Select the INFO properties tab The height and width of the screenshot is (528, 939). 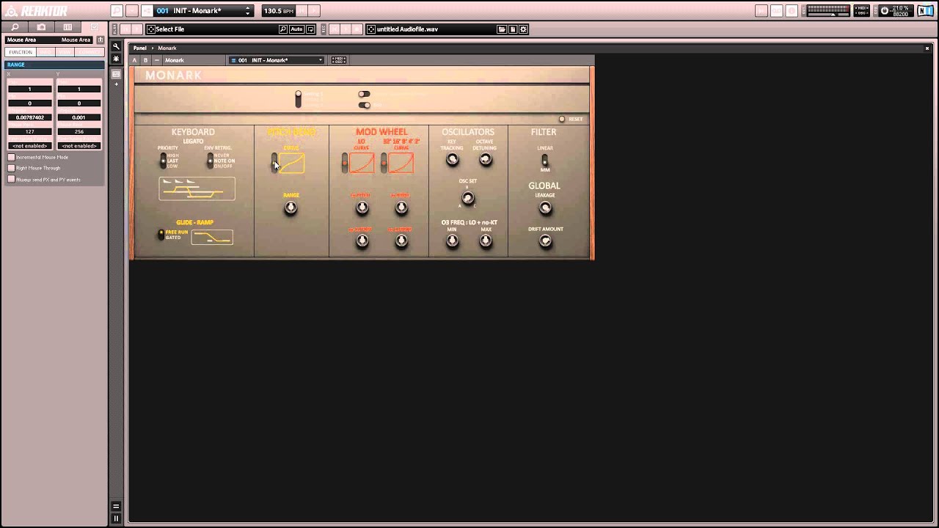(45, 52)
